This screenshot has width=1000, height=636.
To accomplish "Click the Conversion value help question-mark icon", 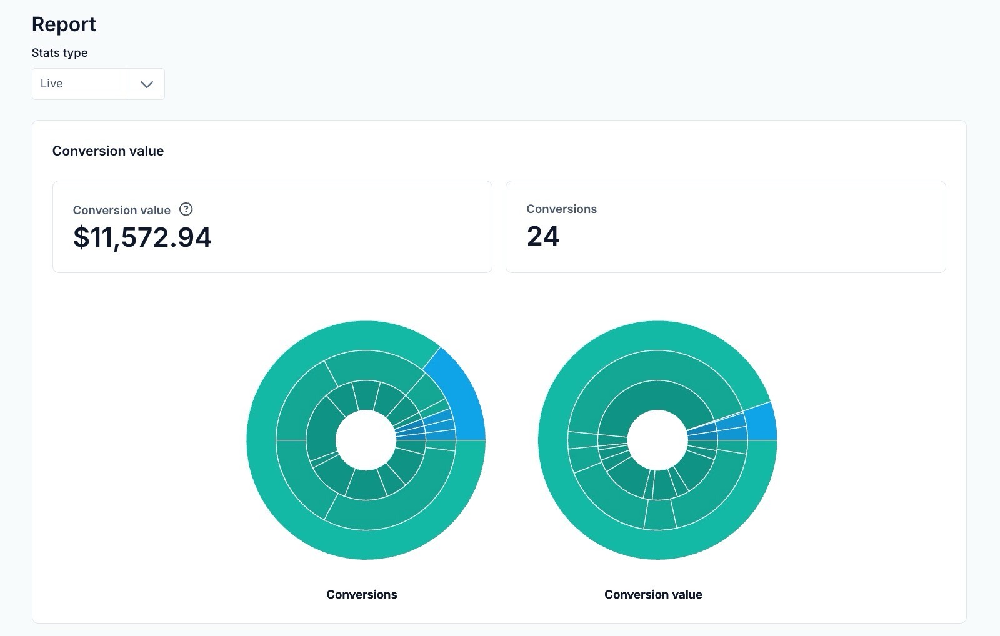I will click(x=186, y=209).
